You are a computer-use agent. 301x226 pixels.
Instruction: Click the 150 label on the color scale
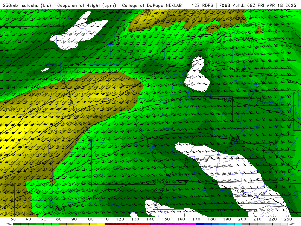pyautogui.click(x=166, y=219)
